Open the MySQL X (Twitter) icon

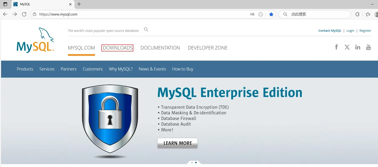[347, 47]
